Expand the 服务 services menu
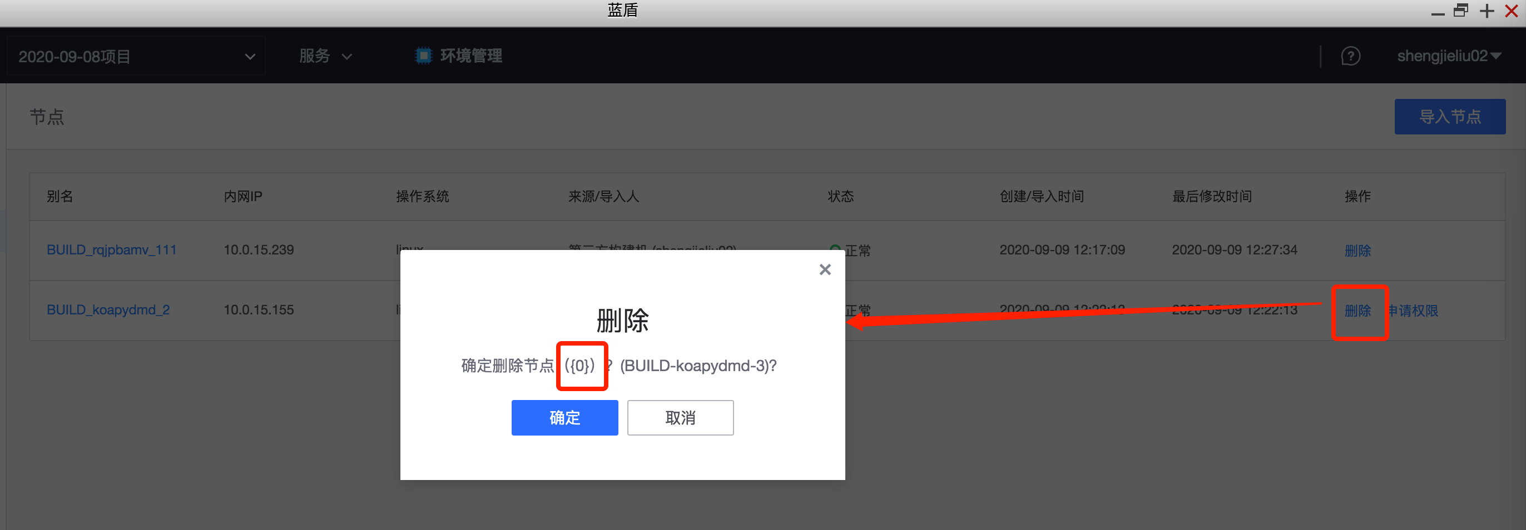This screenshot has width=1526, height=530. (325, 56)
